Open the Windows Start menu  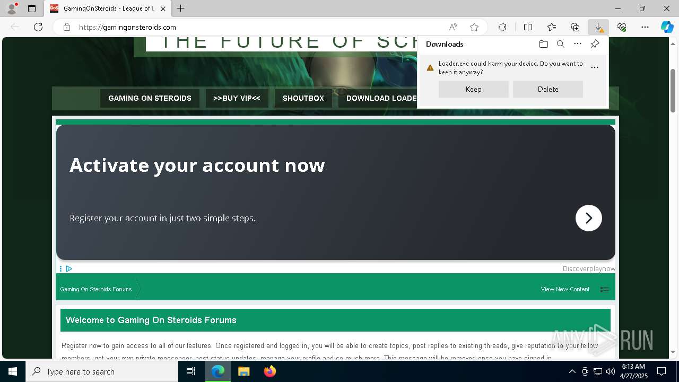point(13,371)
